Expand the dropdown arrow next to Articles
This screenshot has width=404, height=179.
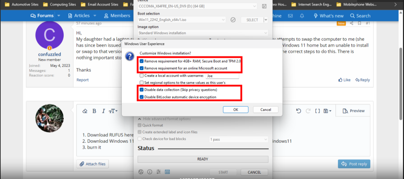tap(95, 16)
